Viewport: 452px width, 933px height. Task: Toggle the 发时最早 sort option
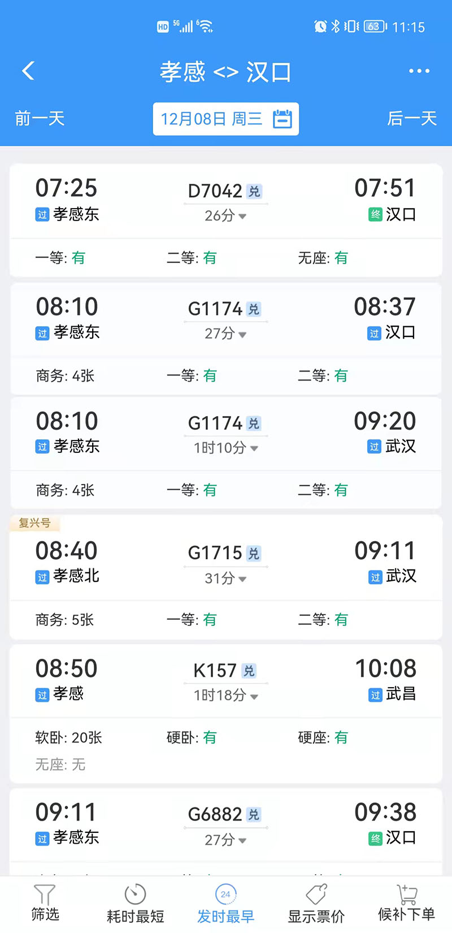pyautogui.click(x=225, y=916)
